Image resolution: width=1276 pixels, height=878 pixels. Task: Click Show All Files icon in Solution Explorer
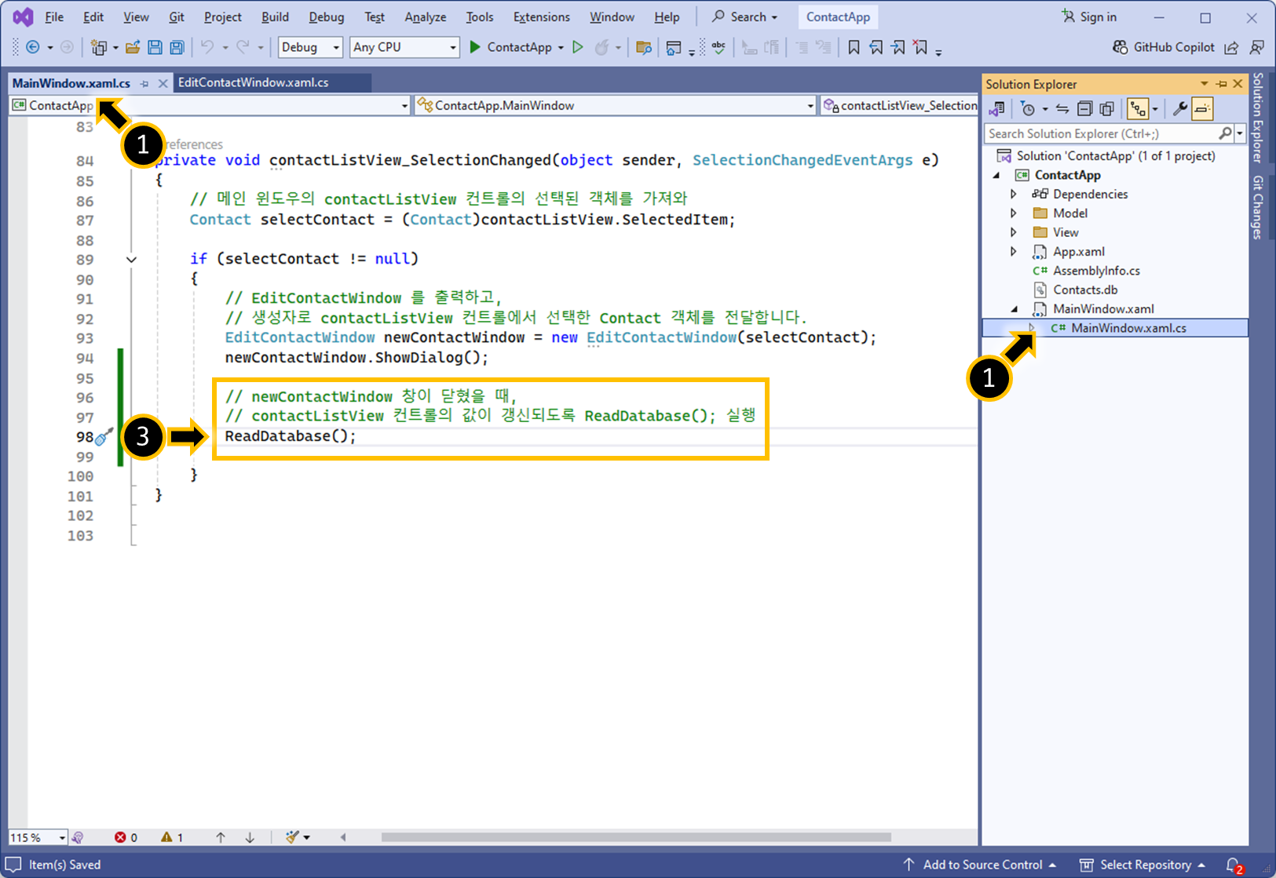click(x=1107, y=109)
